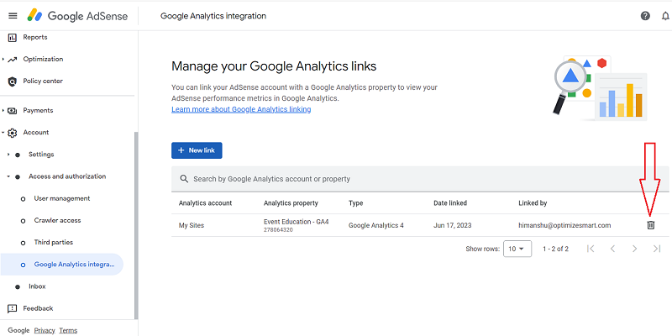Viewport: 672px width, 336px height.
Task: Click the My Sites account cell
Action: [x=192, y=225]
